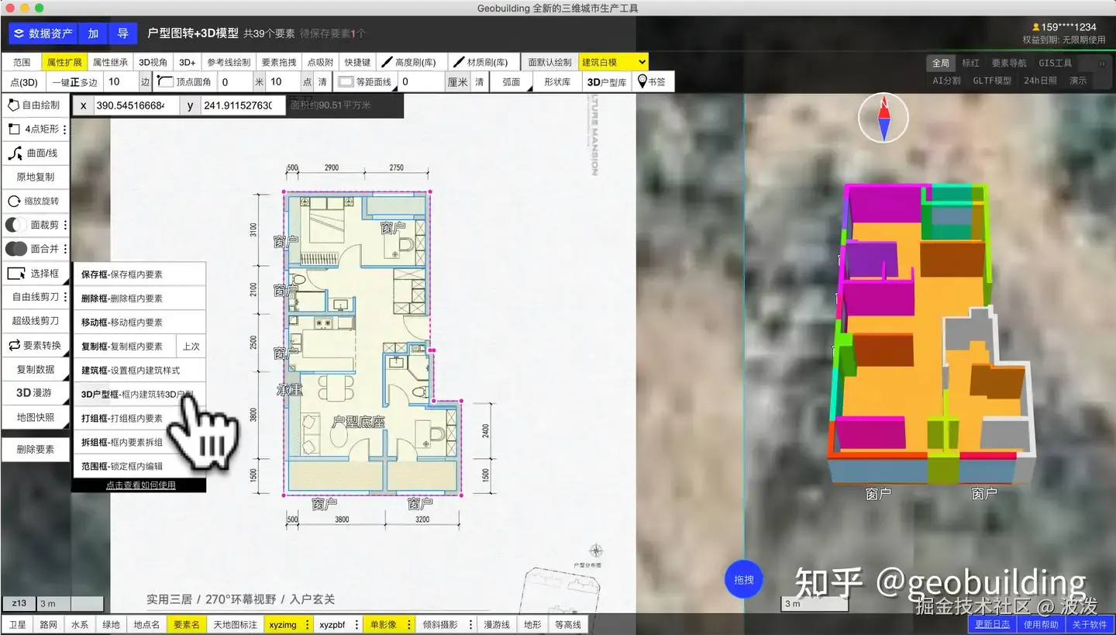Choose 保存框 save items in box
The image size is (1116, 635).
click(x=139, y=274)
